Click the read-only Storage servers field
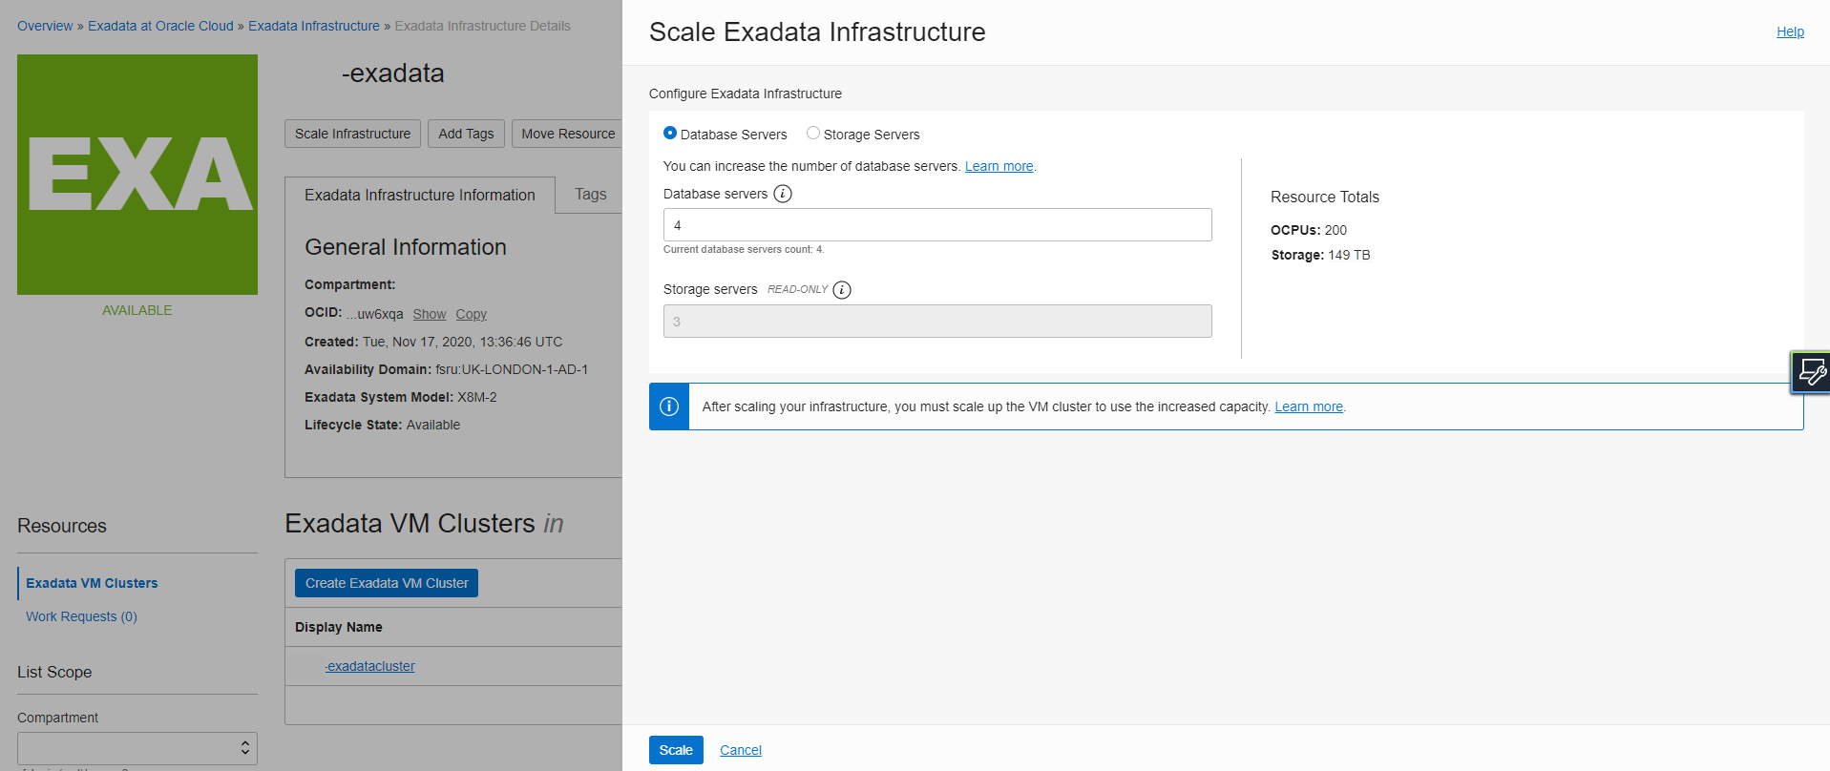This screenshot has height=771, width=1830. point(937,322)
